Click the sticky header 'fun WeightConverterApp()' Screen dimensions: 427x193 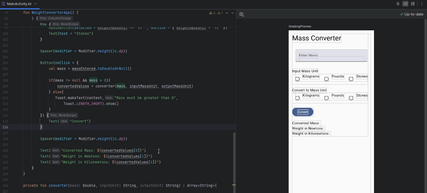coord(51,13)
